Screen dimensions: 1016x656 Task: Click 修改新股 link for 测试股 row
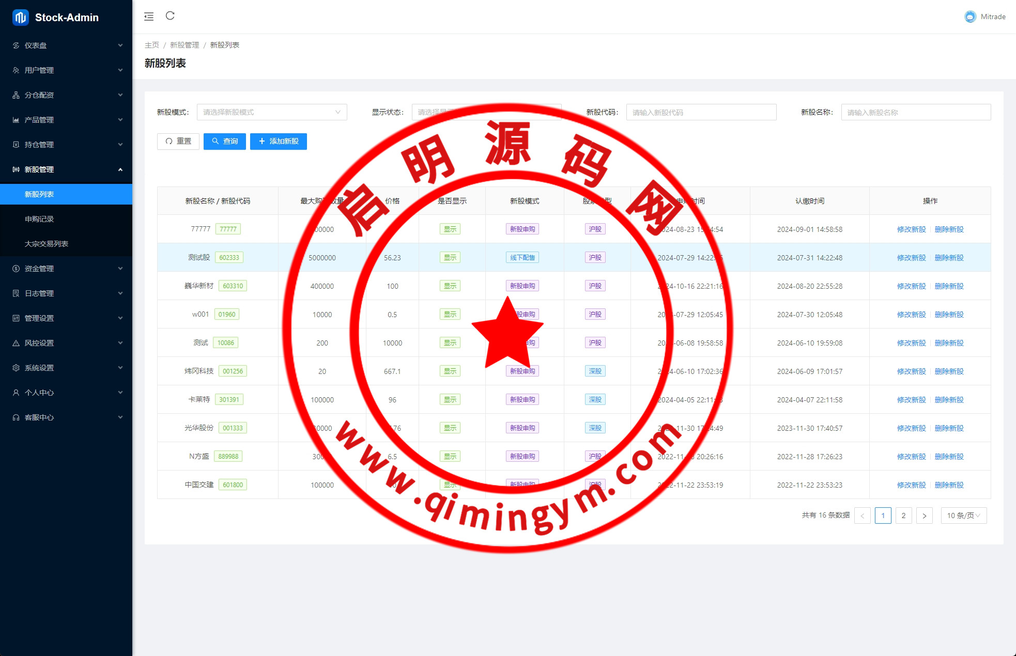click(911, 258)
